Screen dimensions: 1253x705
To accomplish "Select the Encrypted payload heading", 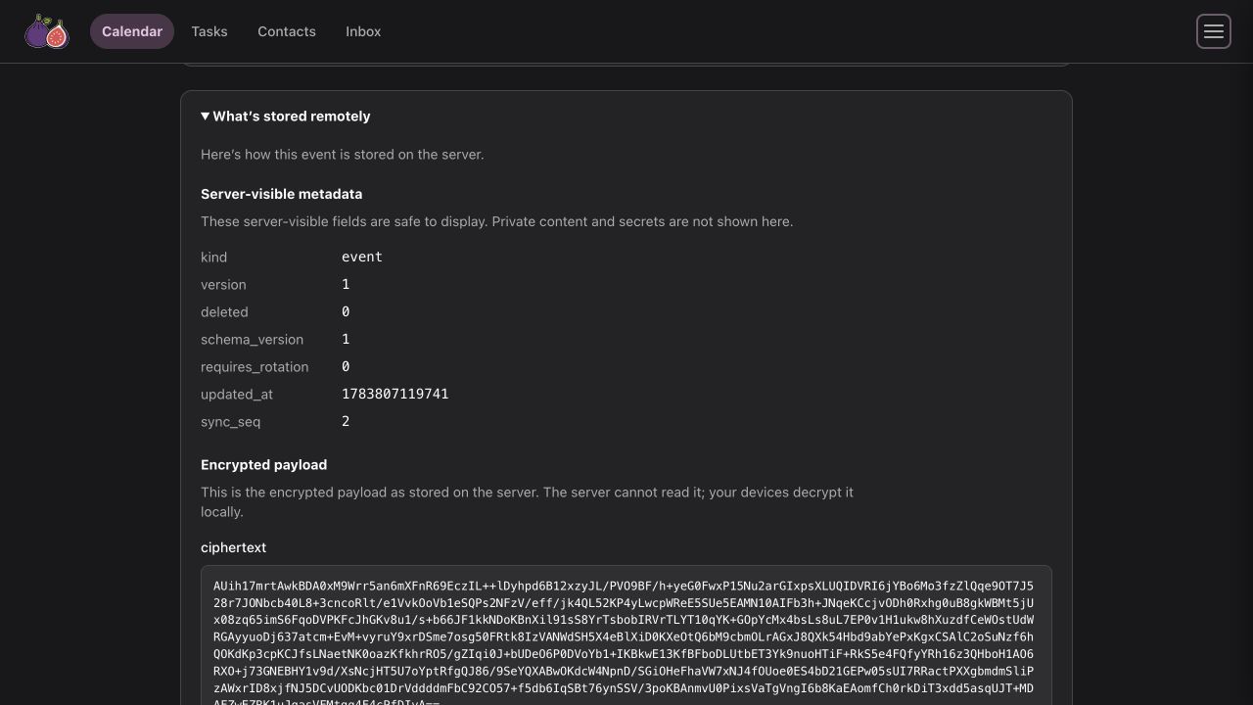I will (x=263, y=465).
